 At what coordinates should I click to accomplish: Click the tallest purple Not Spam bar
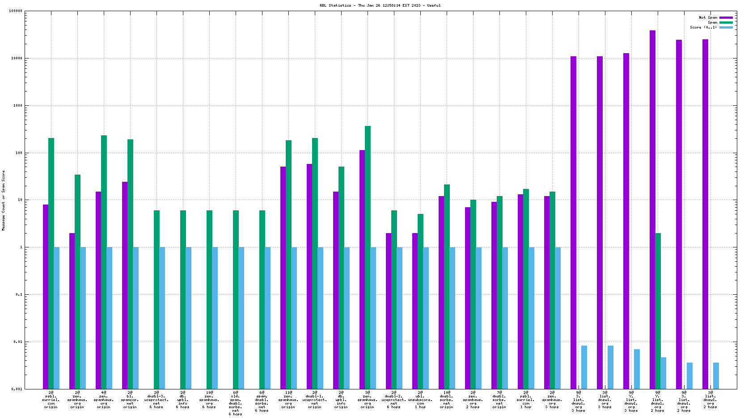(652, 209)
